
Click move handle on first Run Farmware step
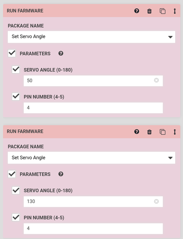pos(175,11)
